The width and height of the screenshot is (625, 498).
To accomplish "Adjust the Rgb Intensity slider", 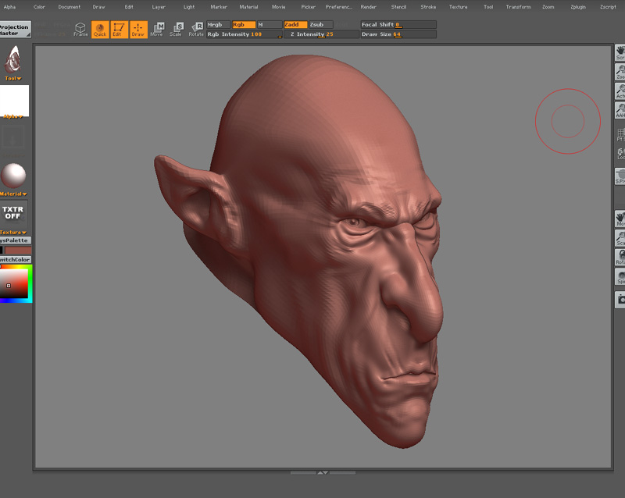I will click(x=245, y=34).
